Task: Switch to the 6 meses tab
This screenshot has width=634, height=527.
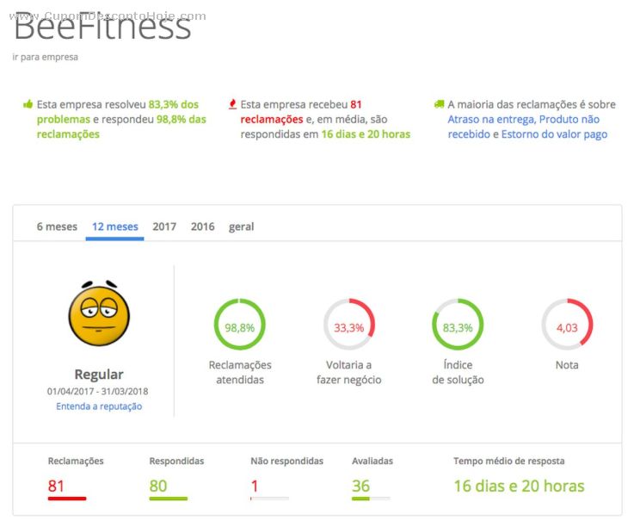Action: pyautogui.click(x=57, y=226)
